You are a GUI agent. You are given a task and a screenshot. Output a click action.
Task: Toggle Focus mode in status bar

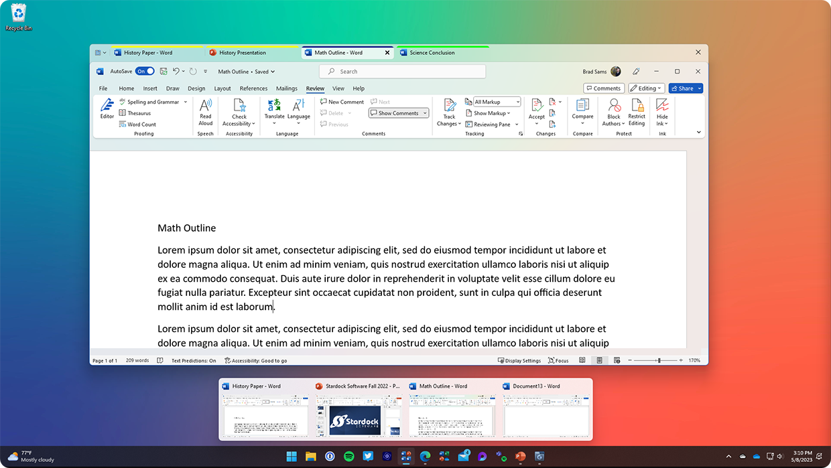pos(558,360)
